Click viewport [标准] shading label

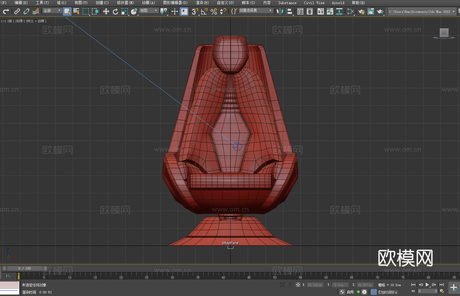click(19, 21)
